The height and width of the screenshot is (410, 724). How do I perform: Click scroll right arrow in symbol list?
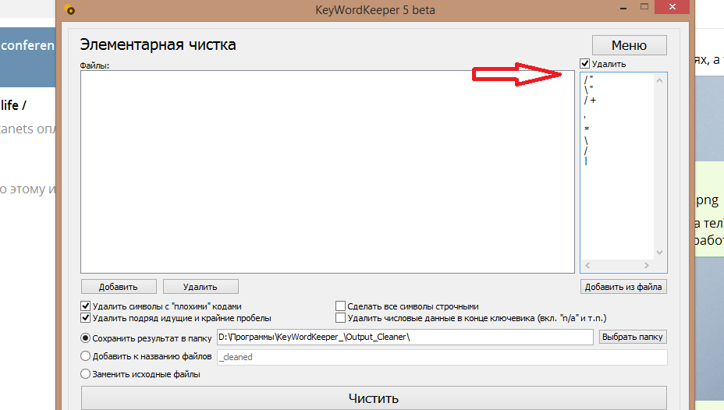pyautogui.click(x=647, y=265)
